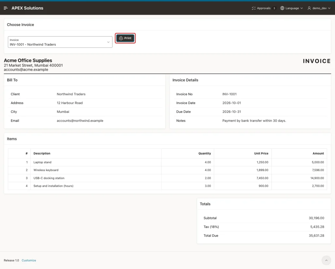The height and width of the screenshot is (269, 335).
Task: Click the Bill To region heading
Action: (x=12, y=80)
